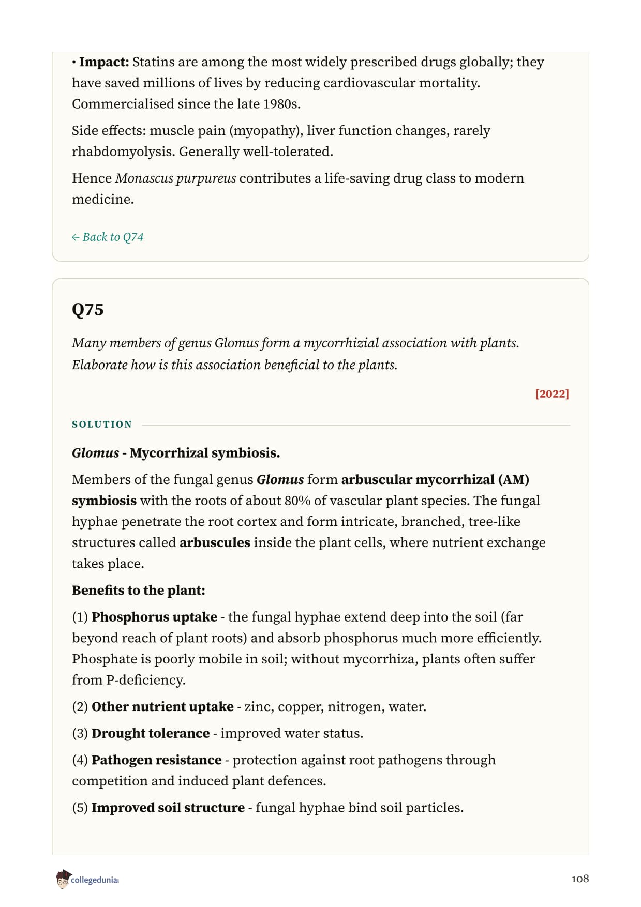641x907 pixels.
Task: Click the italic Monascus purpureus text
Action: 175,178
